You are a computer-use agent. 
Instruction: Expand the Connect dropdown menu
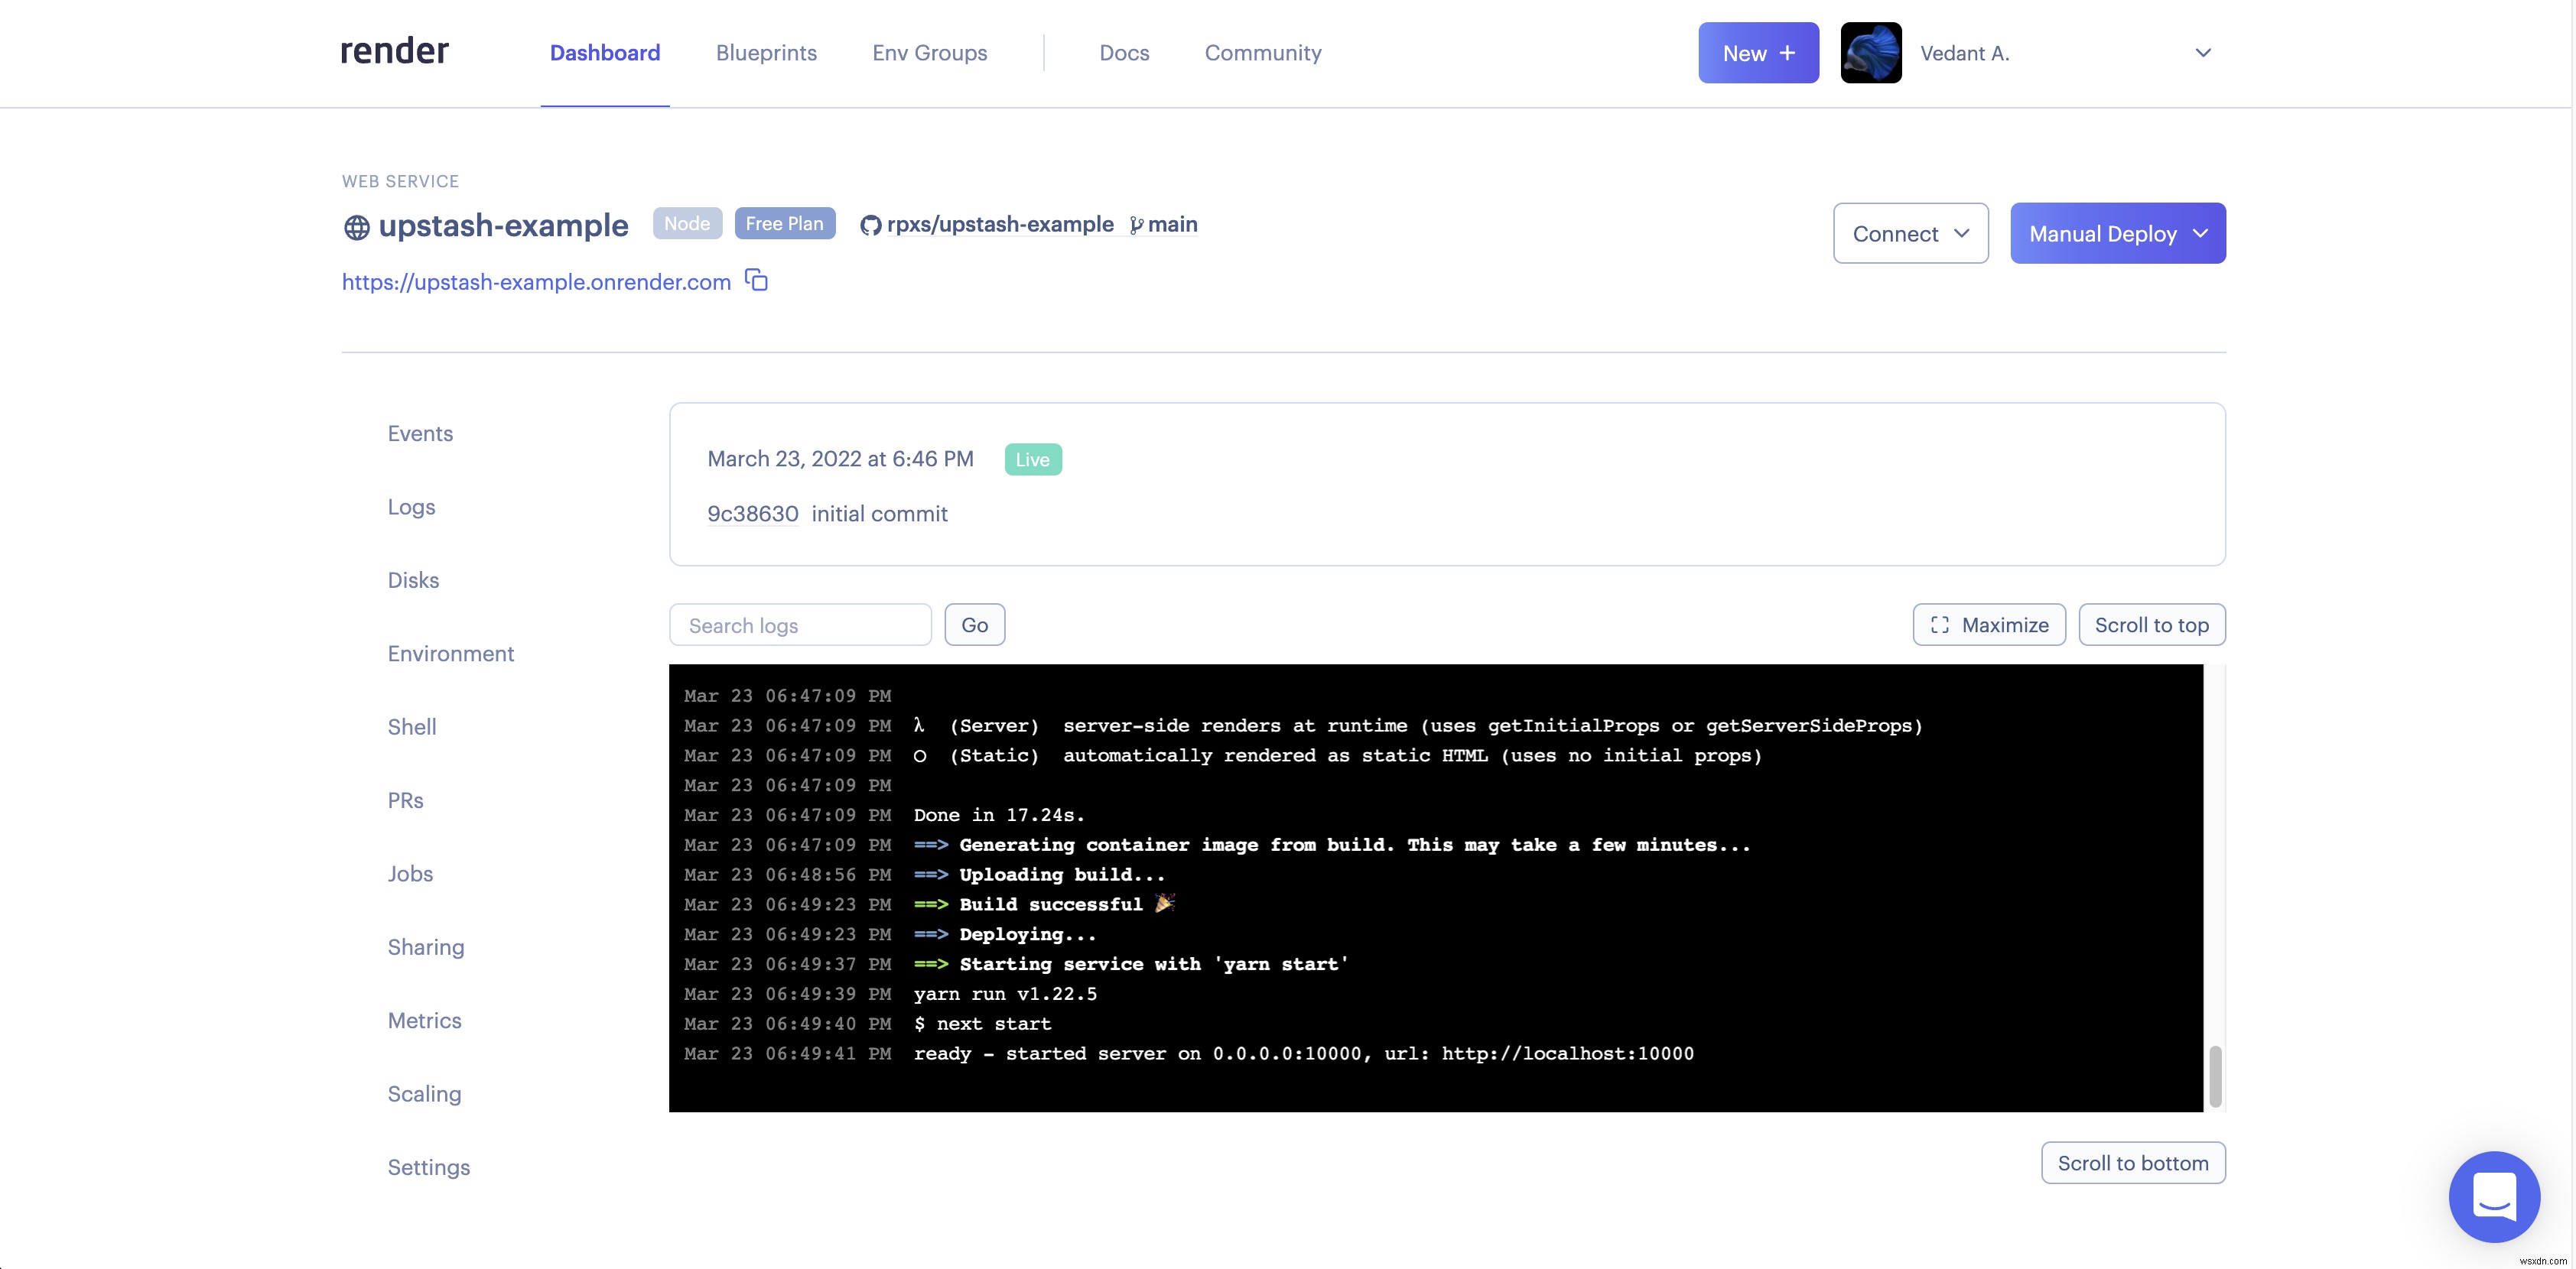pyautogui.click(x=1911, y=232)
